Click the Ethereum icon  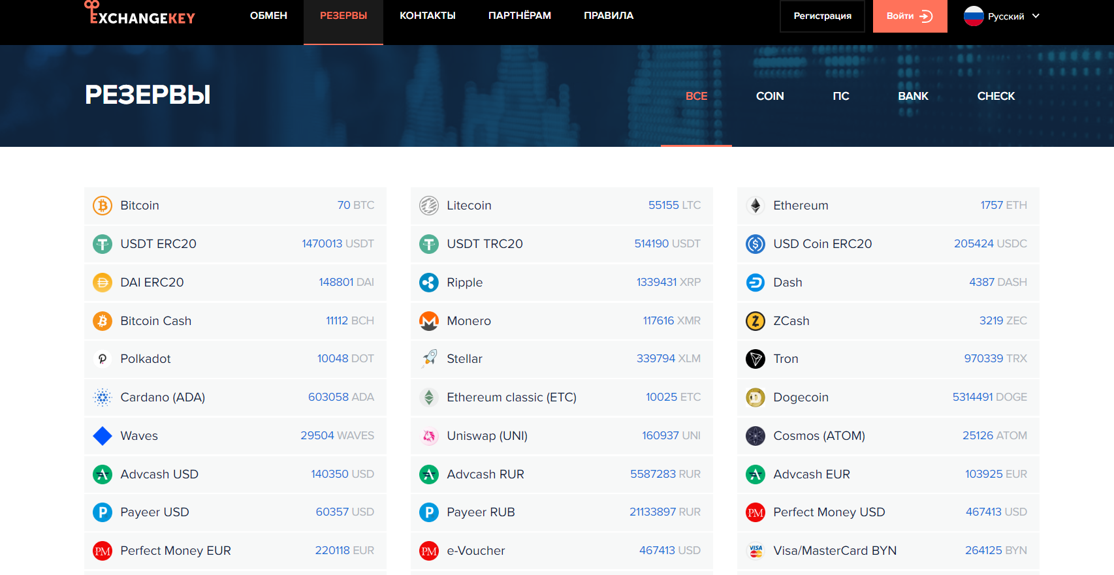pos(756,206)
